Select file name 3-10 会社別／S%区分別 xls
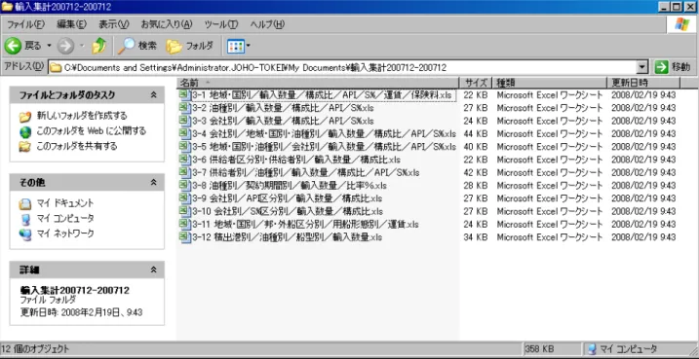 pyautogui.click(x=287, y=211)
